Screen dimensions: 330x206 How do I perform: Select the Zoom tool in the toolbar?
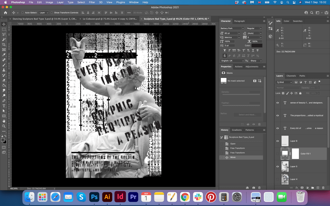pos(4,126)
